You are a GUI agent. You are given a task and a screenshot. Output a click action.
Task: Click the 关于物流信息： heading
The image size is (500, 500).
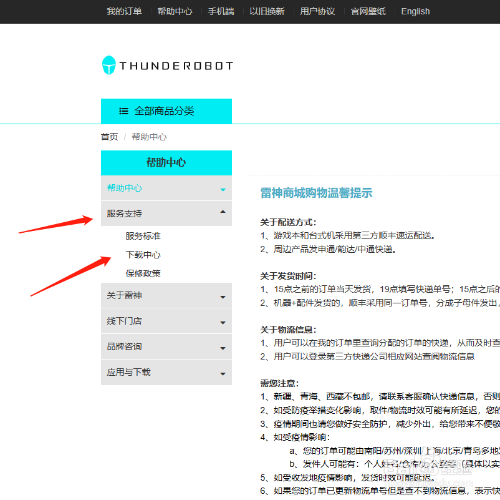click(x=288, y=330)
